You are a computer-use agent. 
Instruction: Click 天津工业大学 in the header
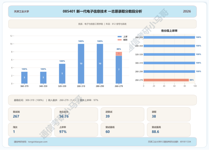click(x=22, y=11)
